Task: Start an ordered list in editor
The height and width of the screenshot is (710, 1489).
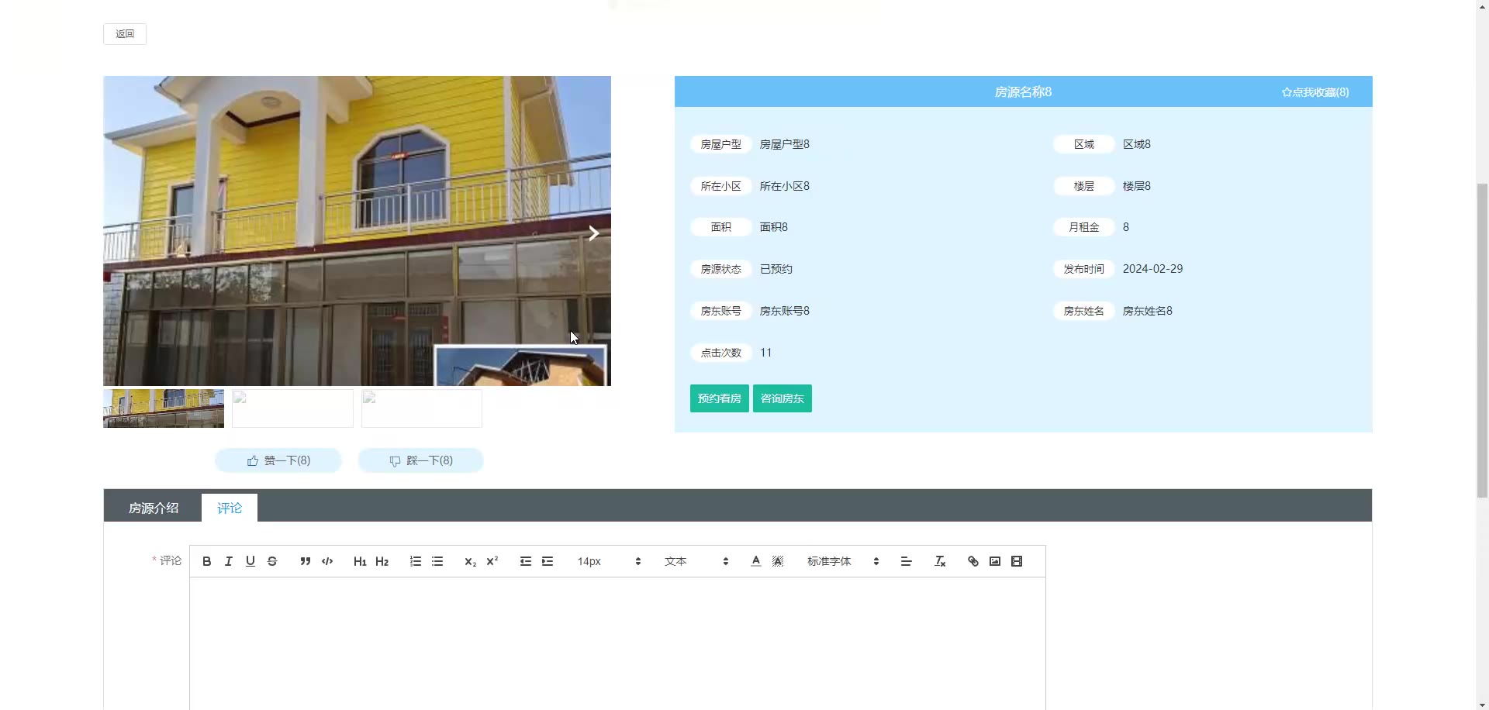Action: point(416,561)
